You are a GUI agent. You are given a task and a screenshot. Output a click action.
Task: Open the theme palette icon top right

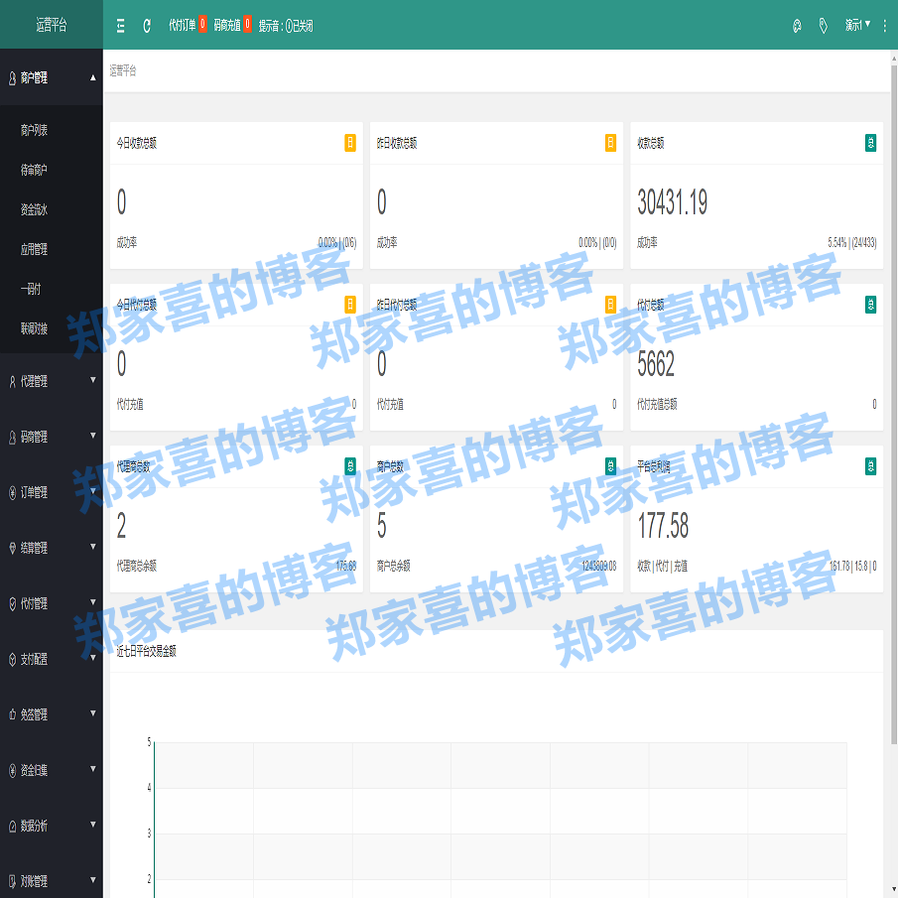pos(797,27)
